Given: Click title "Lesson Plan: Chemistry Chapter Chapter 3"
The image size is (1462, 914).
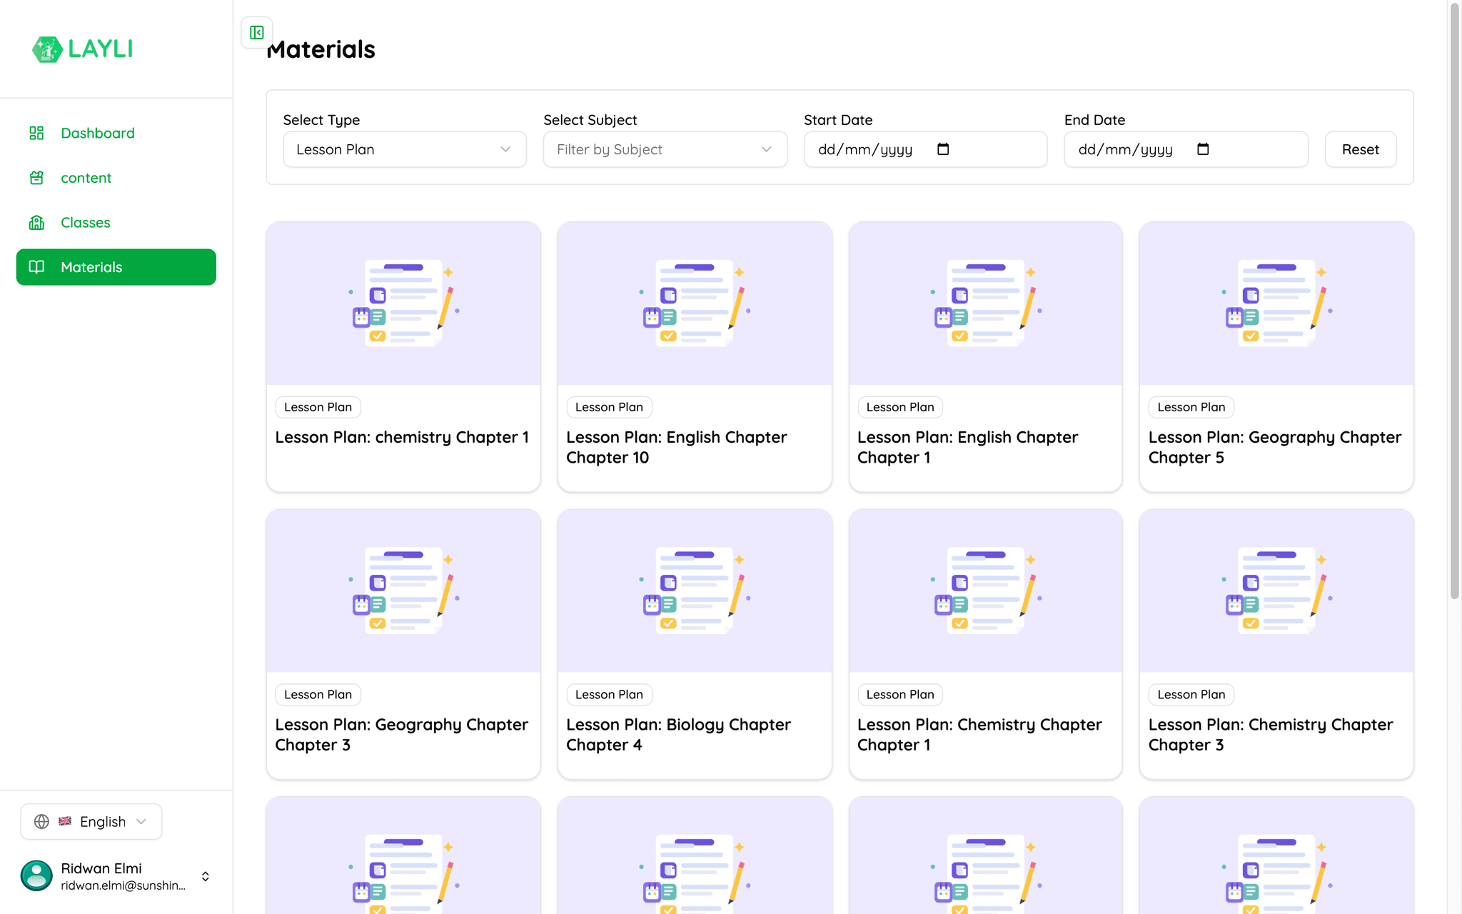Looking at the screenshot, I should point(1271,735).
